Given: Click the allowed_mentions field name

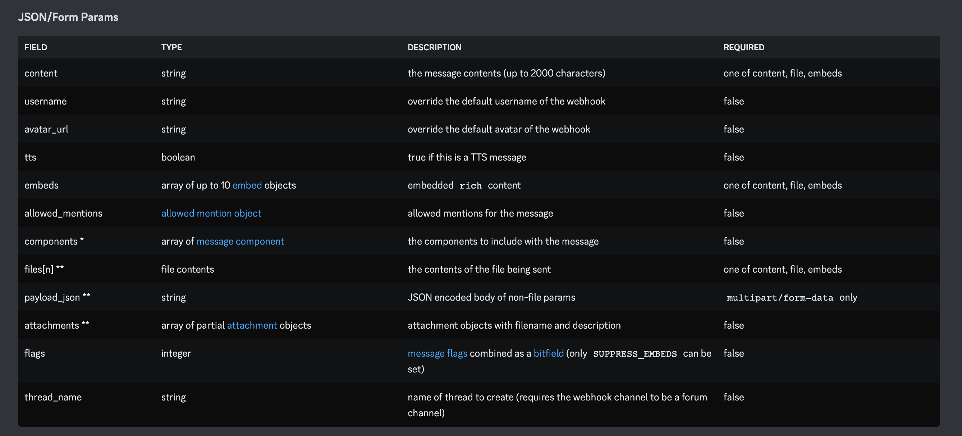Looking at the screenshot, I should (x=63, y=213).
